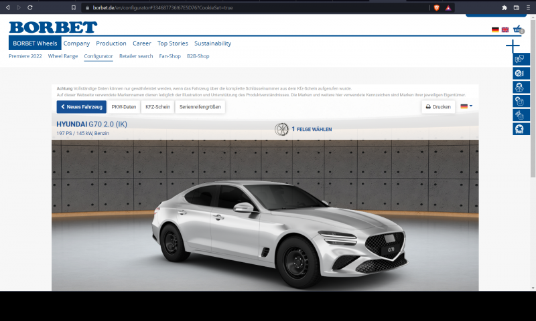Click the silver Hyundai G70 car image
The image size is (536, 321).
pyautogui.click(x=279, y=234)
